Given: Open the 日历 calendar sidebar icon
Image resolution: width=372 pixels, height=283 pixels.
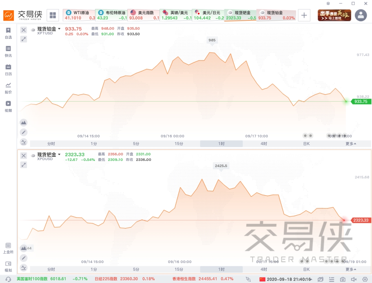Looking at the screenshot, I should [8, 70].
